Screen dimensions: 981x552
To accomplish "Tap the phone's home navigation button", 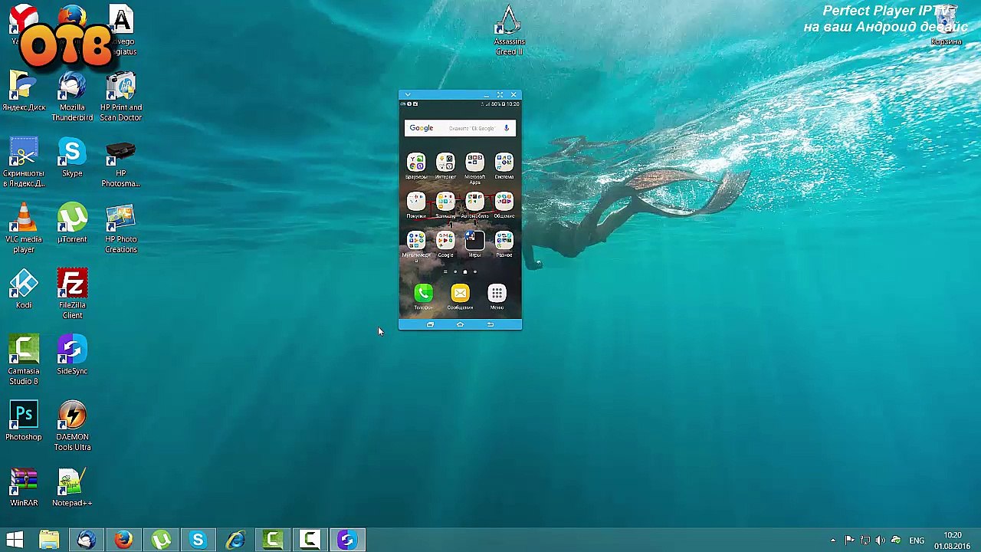I will coord(460,325).
